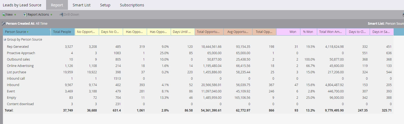The width and height of the screenshot is (404, 124).
Task: Click the Won column header
Action: pos(288,32)
